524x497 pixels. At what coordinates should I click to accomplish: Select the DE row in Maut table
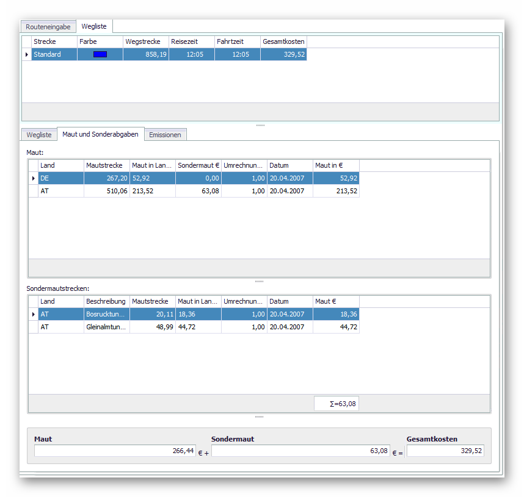(x=61, y=178)
